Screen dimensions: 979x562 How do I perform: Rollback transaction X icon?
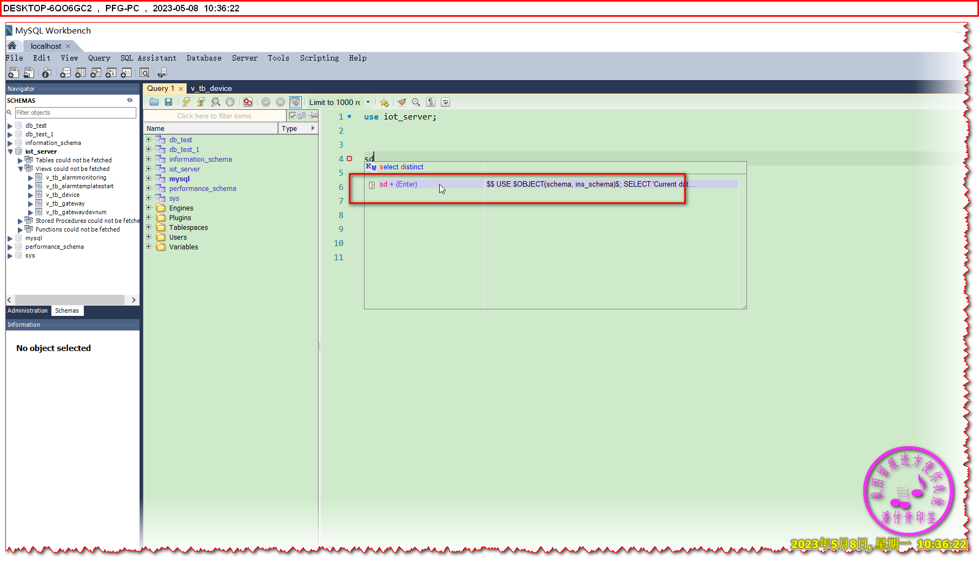coord(281,102)
